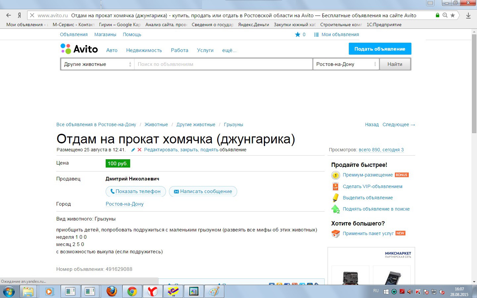Launch Firefox from the Windows taskbar
Image resolution: width=477 pixels, height=298 pixels.
pos(112,291)
